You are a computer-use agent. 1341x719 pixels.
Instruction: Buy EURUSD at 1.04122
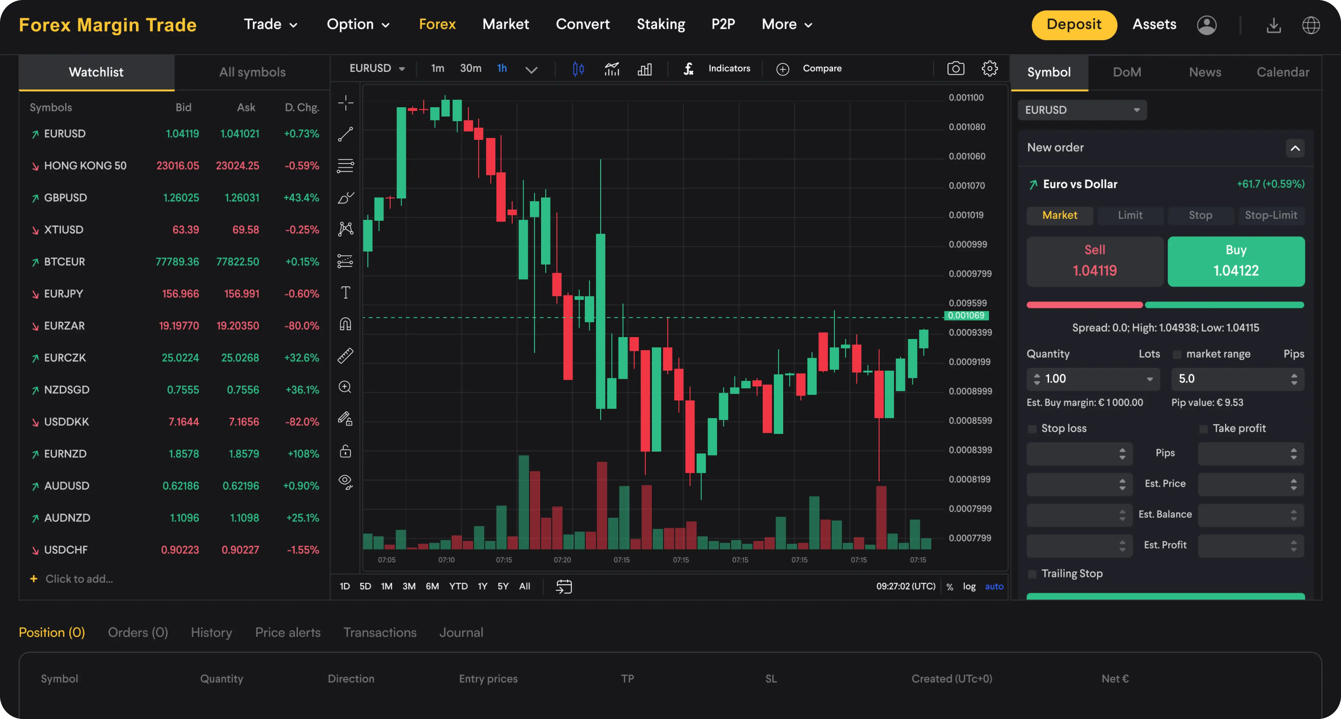tap(1236, 261)
